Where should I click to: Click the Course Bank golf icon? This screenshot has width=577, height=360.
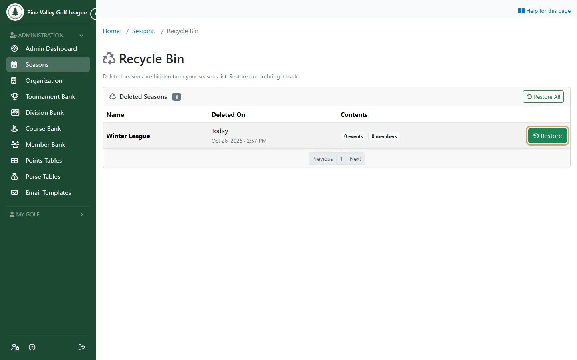(14, 128)
